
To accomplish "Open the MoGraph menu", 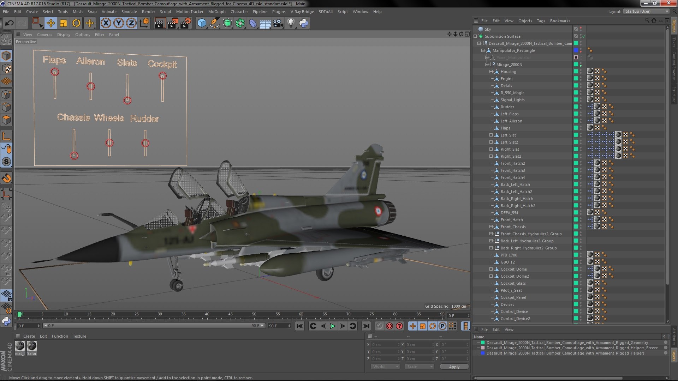I will (x=217, y=12).
